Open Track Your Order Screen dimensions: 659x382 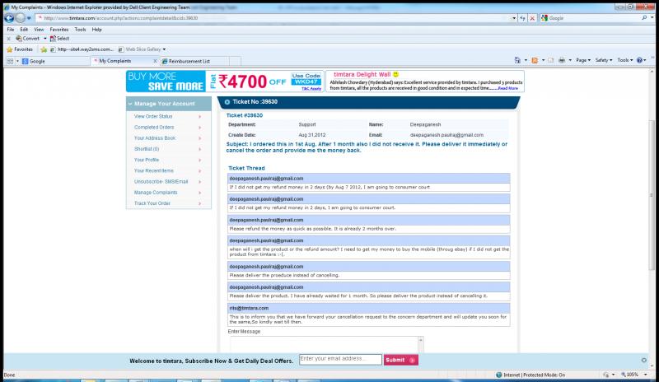(152, 203)
